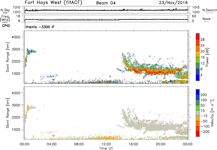Click the power scale value 8
The image size is (217, 150).
pyautogui.click(x=202, y=69)
